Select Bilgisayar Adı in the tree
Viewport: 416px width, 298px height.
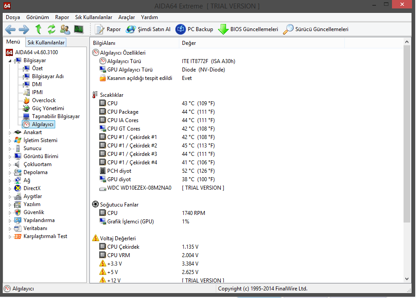pyautogui.click(x=48, y=76)
